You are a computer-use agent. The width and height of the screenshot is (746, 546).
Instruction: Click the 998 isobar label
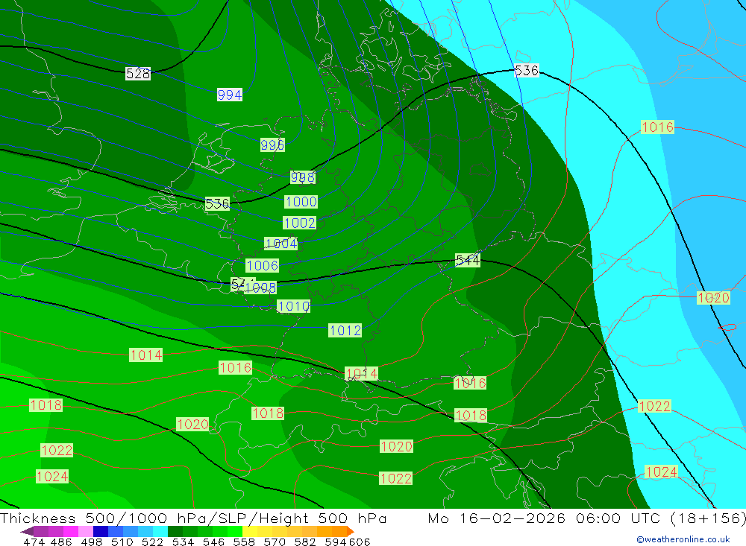303,177
